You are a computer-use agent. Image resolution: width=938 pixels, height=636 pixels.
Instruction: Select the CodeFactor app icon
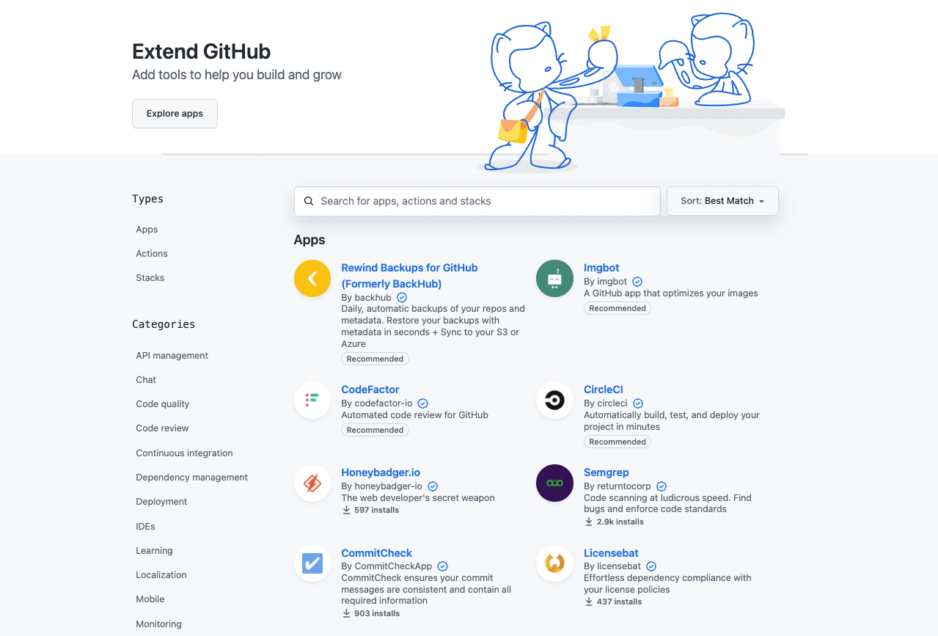point(312,400)
